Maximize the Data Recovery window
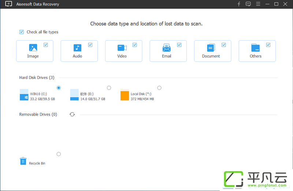The height and width of the screenshot is (191, 293). pos(276,4)
